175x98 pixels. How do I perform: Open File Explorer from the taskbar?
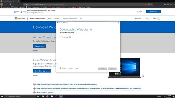click(x=38, y=96)
